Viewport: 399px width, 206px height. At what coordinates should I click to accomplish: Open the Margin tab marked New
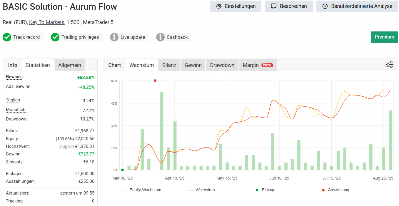(x=258, y=65)
